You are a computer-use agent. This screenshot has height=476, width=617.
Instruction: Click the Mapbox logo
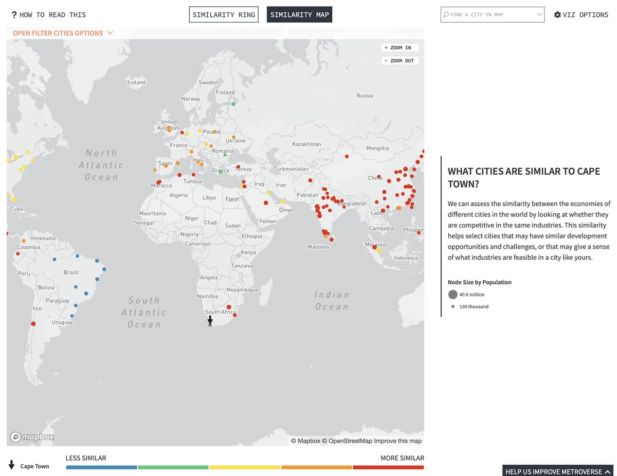32,437
